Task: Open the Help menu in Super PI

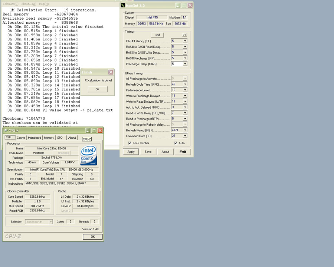Action: click(44, 4)
